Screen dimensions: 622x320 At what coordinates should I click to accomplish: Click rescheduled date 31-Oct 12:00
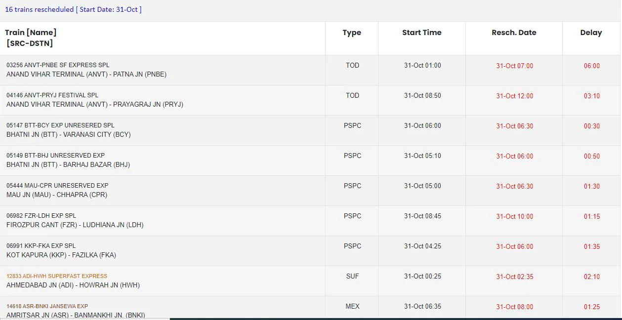[514, 96]
